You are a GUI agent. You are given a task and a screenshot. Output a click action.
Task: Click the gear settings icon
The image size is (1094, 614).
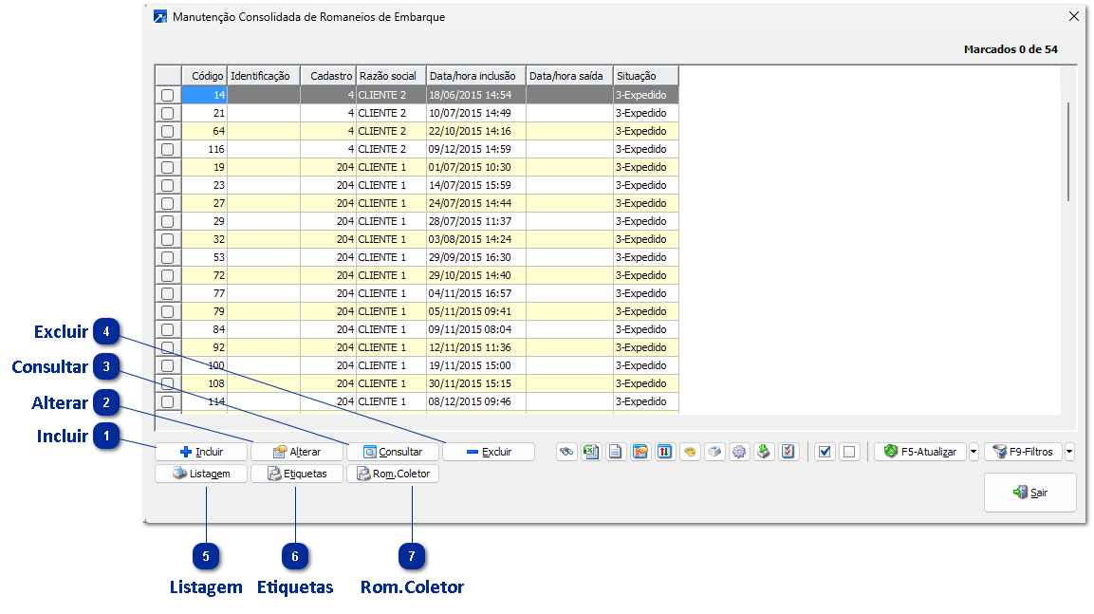pyautogui.click(x=739, y=452)
